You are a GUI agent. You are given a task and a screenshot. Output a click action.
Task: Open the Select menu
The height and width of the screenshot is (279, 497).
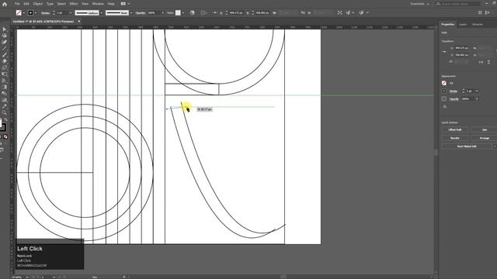[x=61, y=4]
